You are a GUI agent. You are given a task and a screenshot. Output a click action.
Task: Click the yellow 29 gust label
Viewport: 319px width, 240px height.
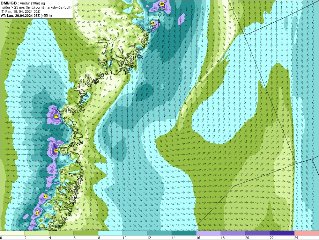click(x=56, y=116)
